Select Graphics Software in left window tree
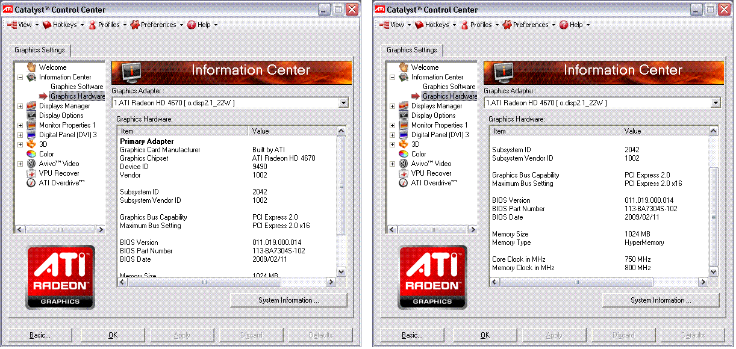 pos(76,87)
